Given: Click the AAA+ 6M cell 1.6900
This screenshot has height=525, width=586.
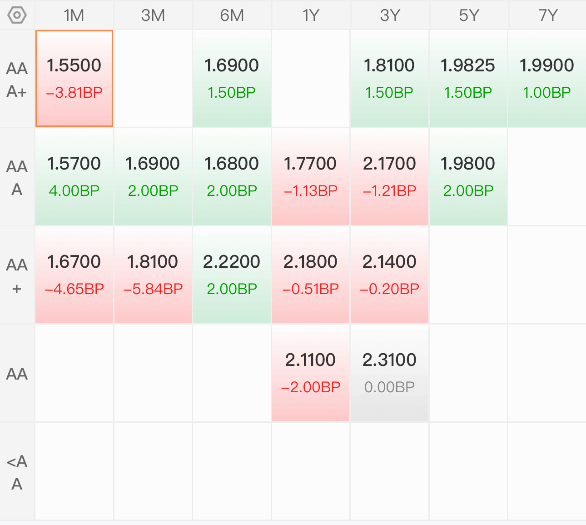Looking at the screenshot, I should [232, 78].
